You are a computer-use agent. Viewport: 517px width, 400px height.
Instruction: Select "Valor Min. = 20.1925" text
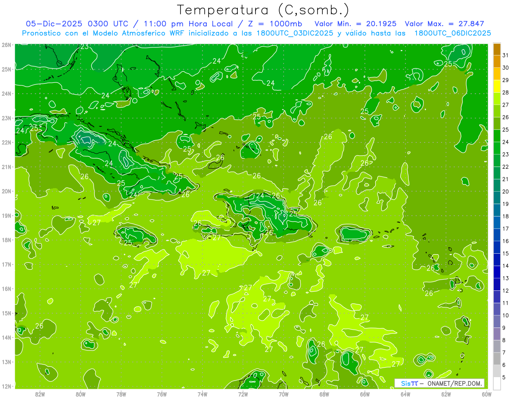(356, 24)
